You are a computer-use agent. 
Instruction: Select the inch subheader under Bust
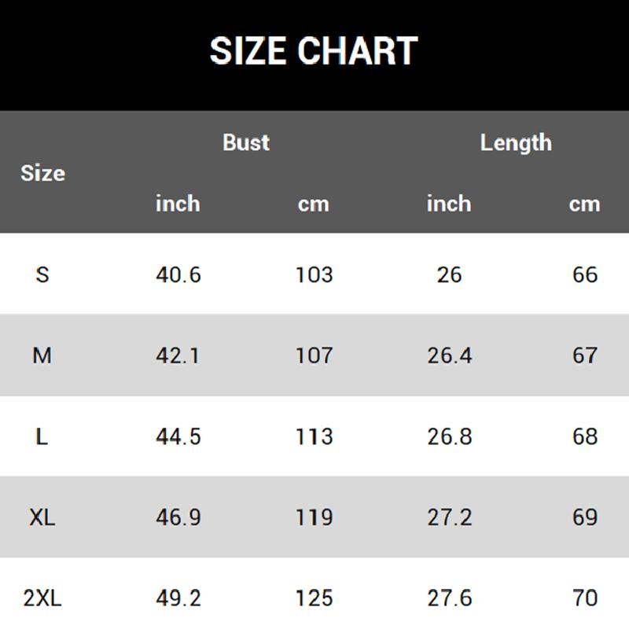pyautogui.click(x=178, y=204)
